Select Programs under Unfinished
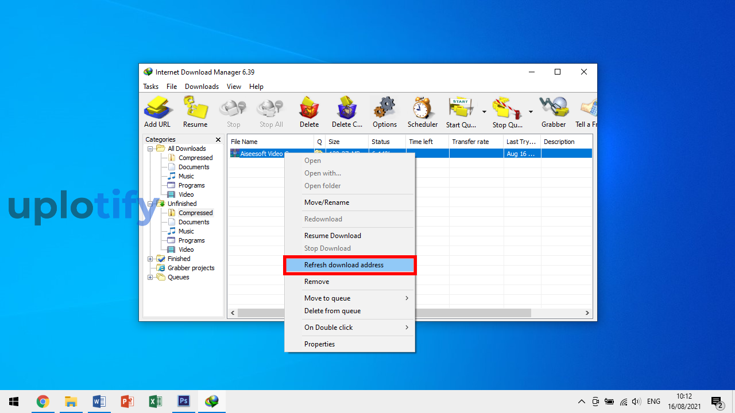Image resolution: width=735 pixels, height=413 pixels. coord(191,240)
